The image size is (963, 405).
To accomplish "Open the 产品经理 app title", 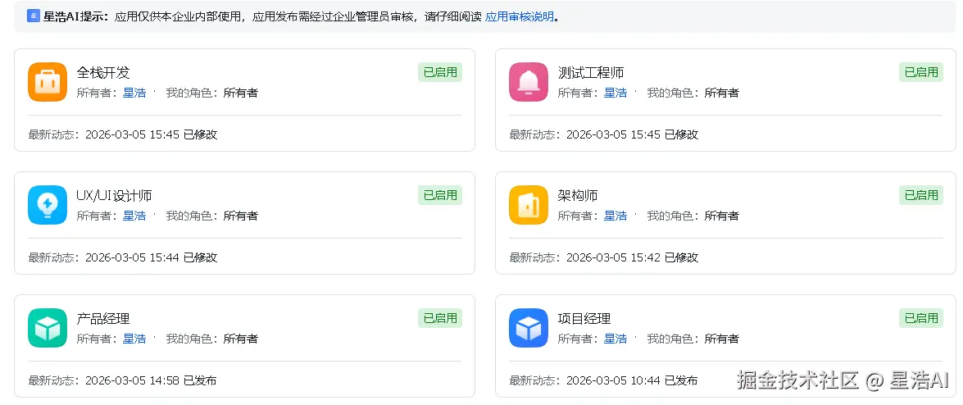I will (103, 318).
